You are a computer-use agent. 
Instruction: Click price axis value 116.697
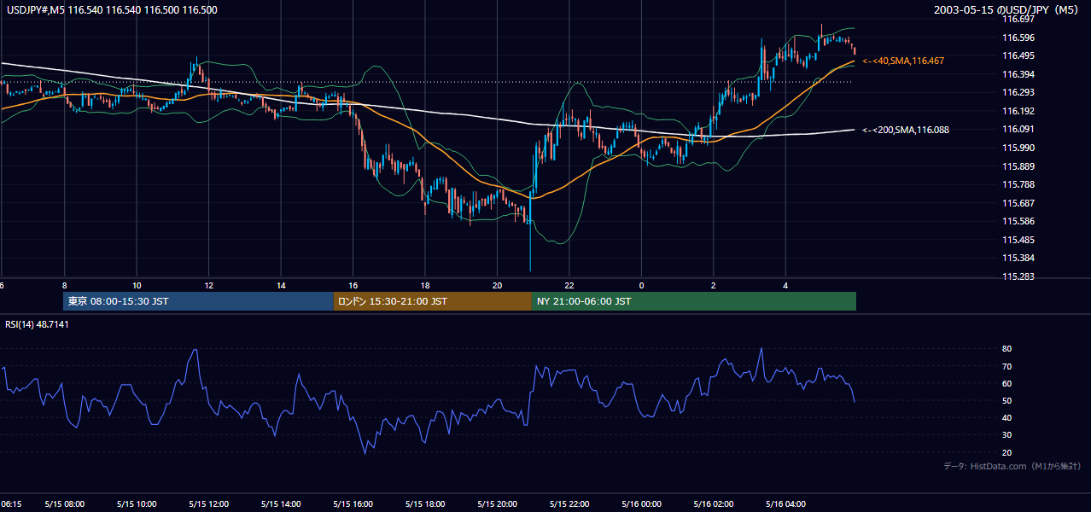pyautogui.click(x=1018, y=19)
